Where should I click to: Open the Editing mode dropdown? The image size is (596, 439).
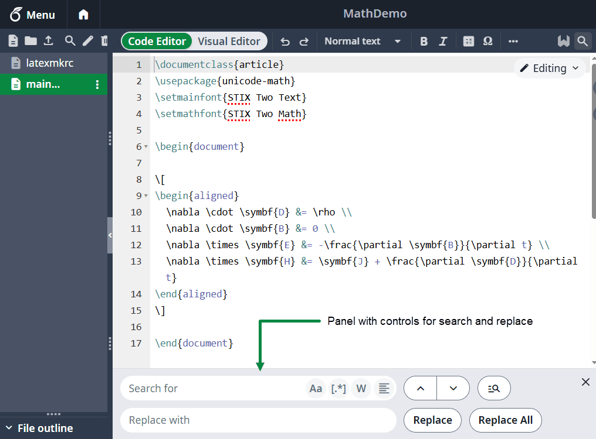tap(550, 68)
